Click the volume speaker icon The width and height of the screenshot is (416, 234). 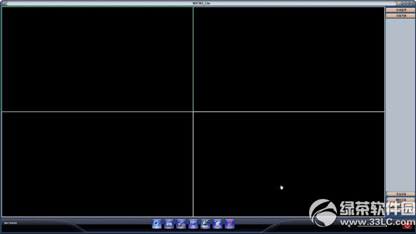349,226
